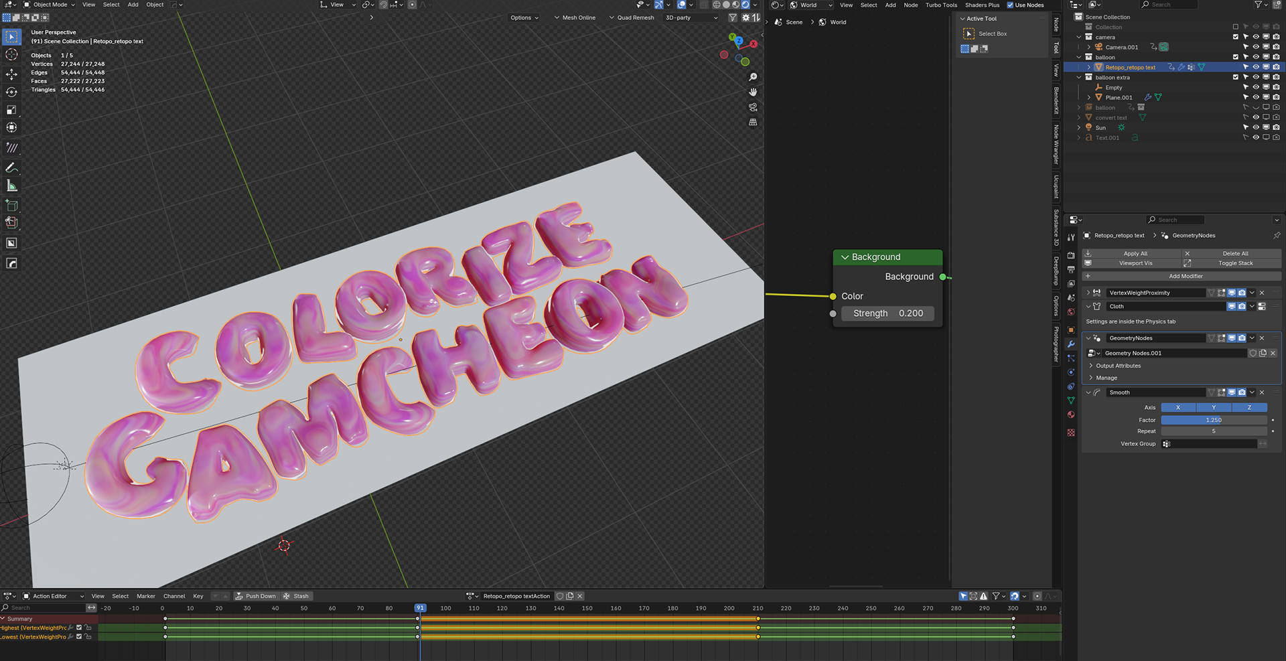Open the 3D viewport Object menu
Viewport: 1286px width, 661px height.
[x=155, y=5]
